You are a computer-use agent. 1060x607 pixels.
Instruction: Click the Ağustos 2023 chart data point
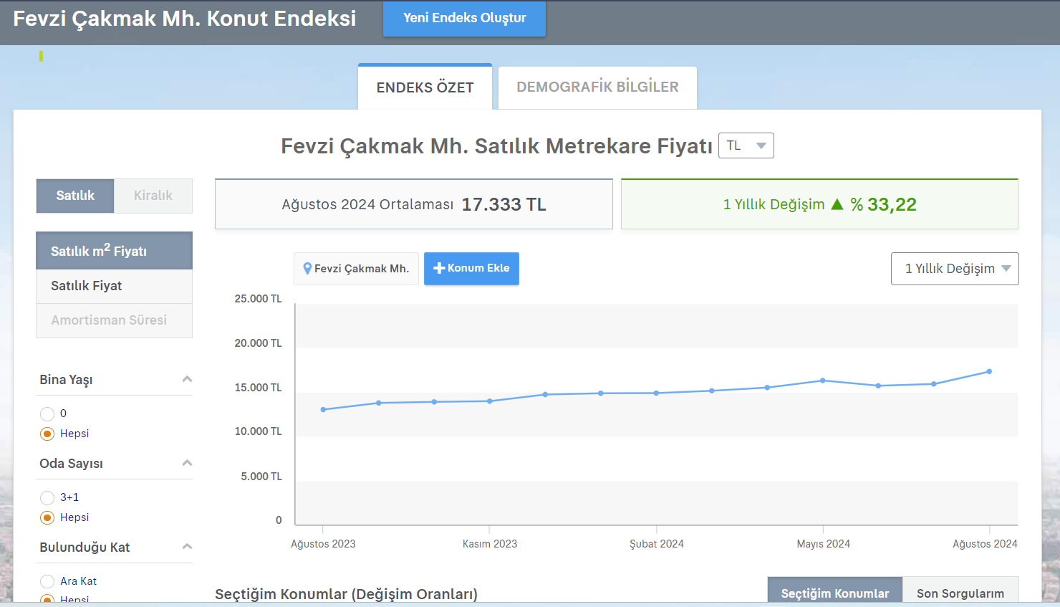tap(323, 410)
